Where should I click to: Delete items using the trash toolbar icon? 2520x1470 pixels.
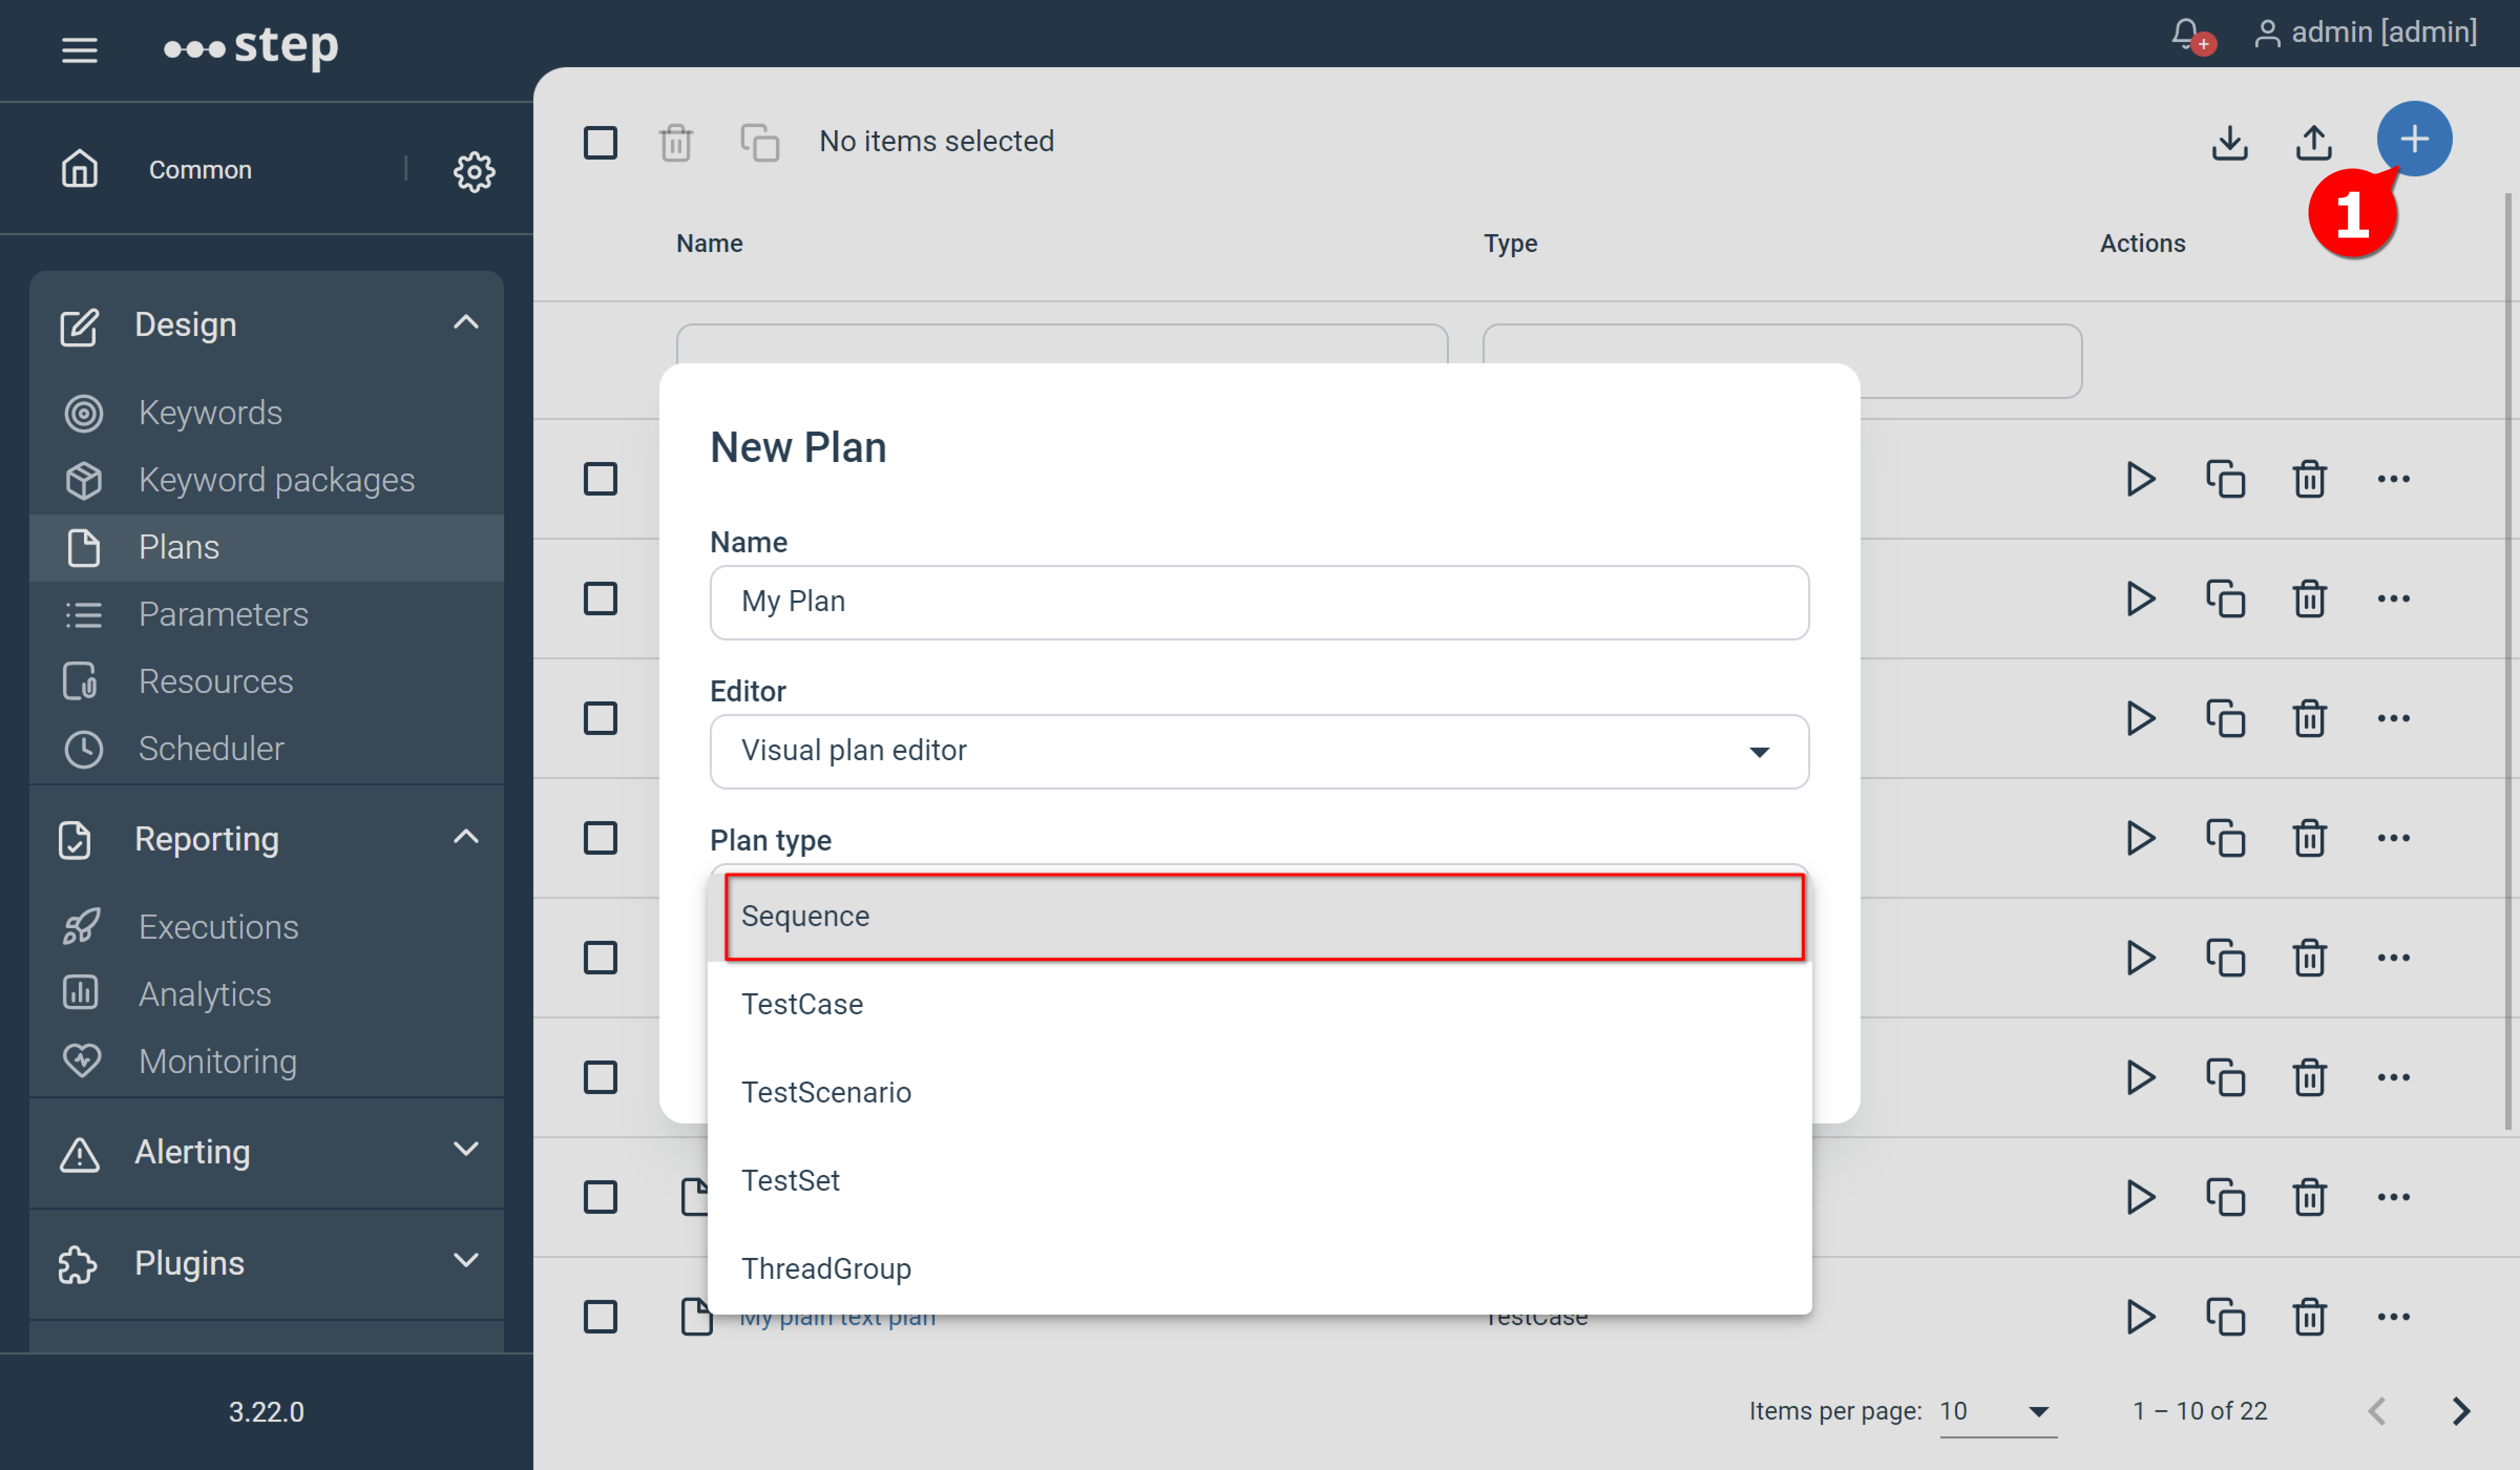677,141
